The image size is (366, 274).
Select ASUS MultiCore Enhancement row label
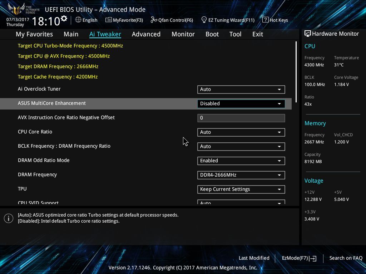click(52, 103)
